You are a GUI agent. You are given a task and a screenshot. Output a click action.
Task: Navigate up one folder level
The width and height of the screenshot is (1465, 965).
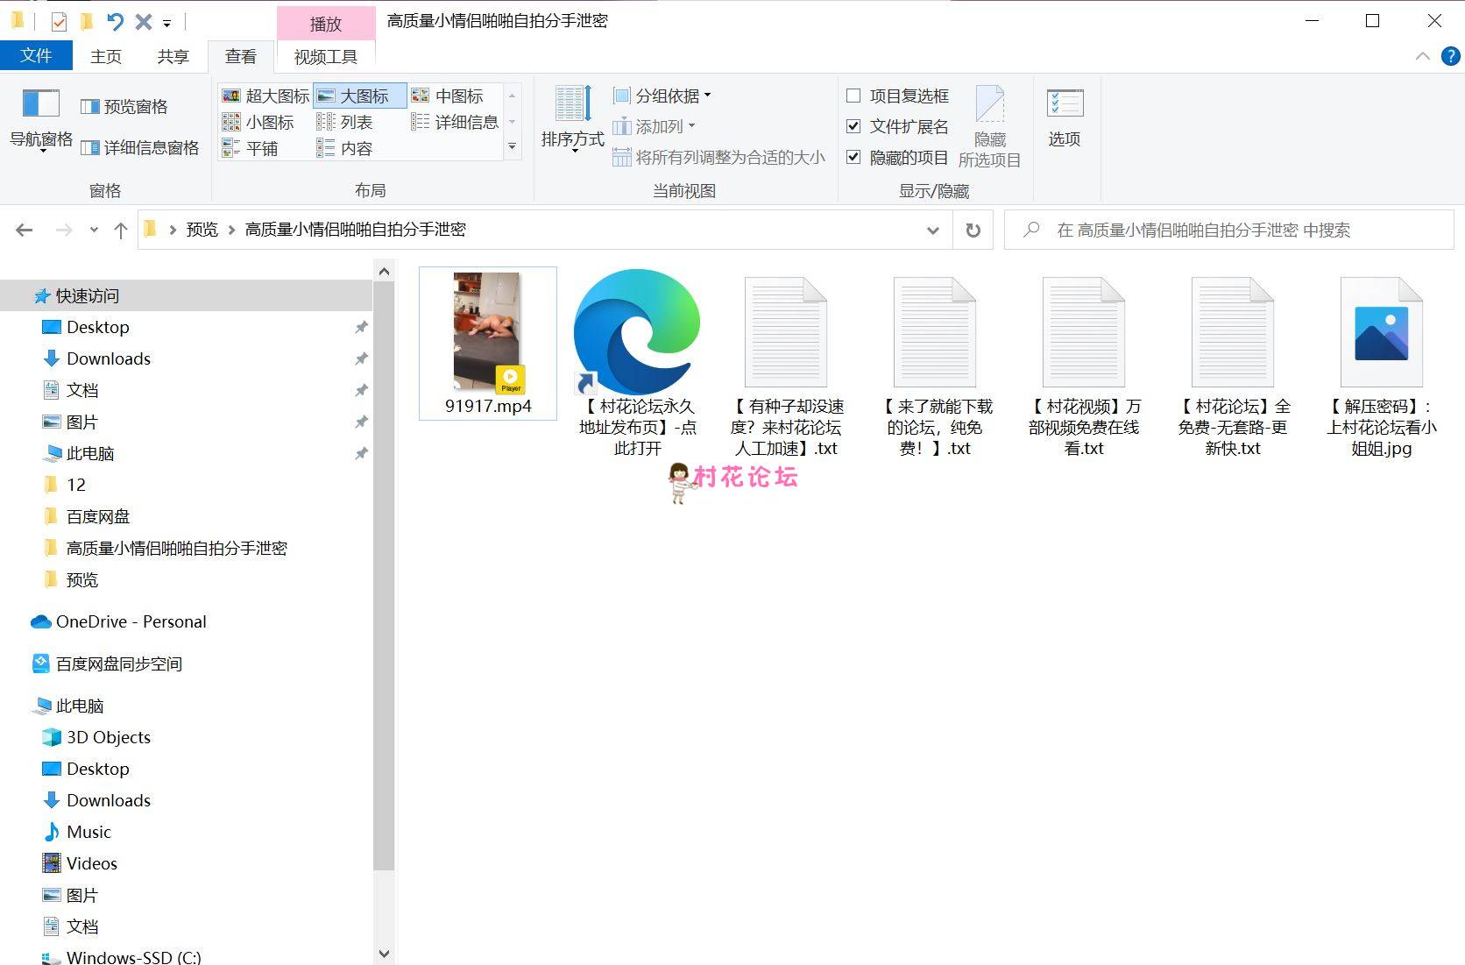pos(120,230)
